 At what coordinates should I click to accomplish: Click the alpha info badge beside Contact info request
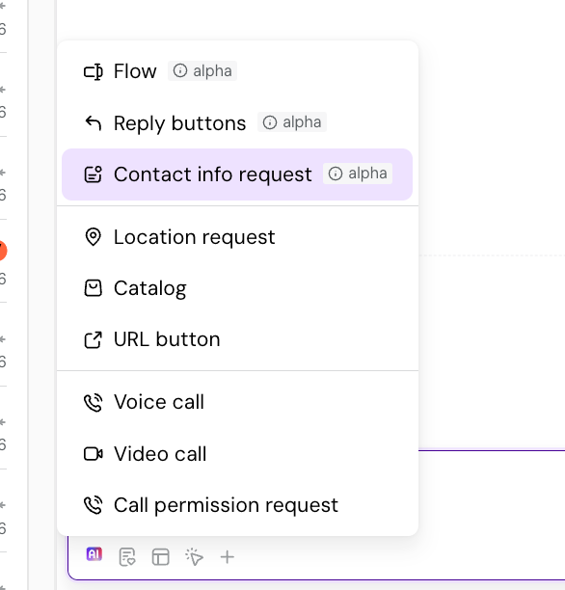(358, 174)
